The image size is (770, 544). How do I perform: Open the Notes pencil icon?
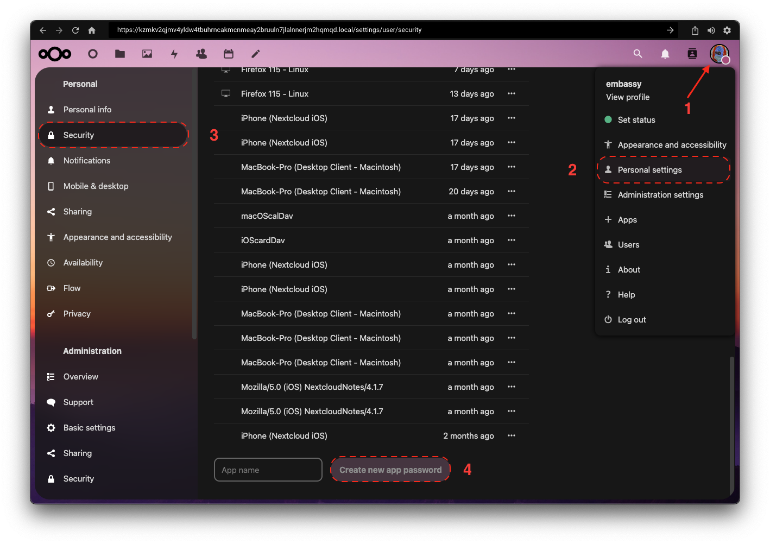[x=256, y=54]
